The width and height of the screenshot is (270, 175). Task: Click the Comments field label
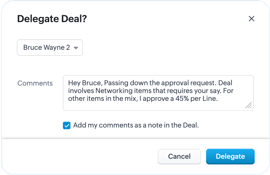click(x=35, y=83)
